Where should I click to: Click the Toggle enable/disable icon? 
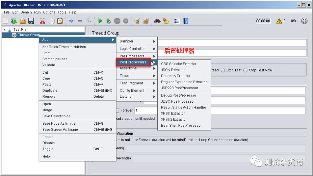pyautogui.click(x=89, y=20)
